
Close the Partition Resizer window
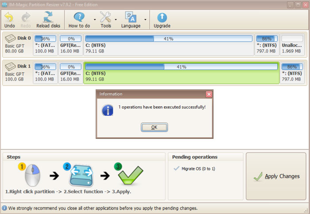click(306, 5)
